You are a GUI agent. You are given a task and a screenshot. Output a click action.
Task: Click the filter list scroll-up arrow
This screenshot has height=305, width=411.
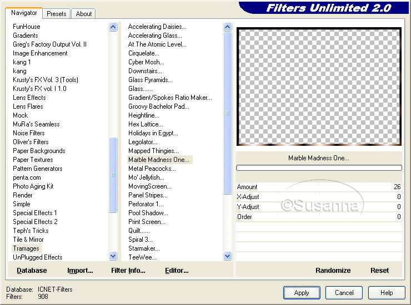[x=227, y=27]
